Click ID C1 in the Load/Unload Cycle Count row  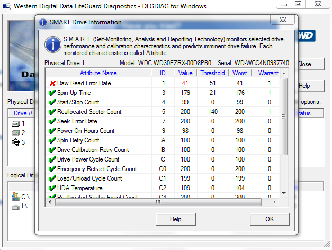coord(163,178)
